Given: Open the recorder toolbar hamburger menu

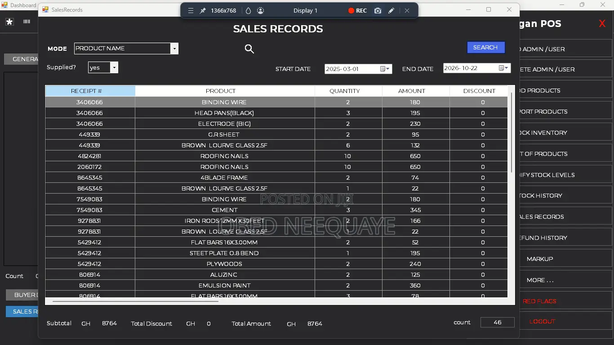Looking at the screenshot, I should click(x=191, y=11).
